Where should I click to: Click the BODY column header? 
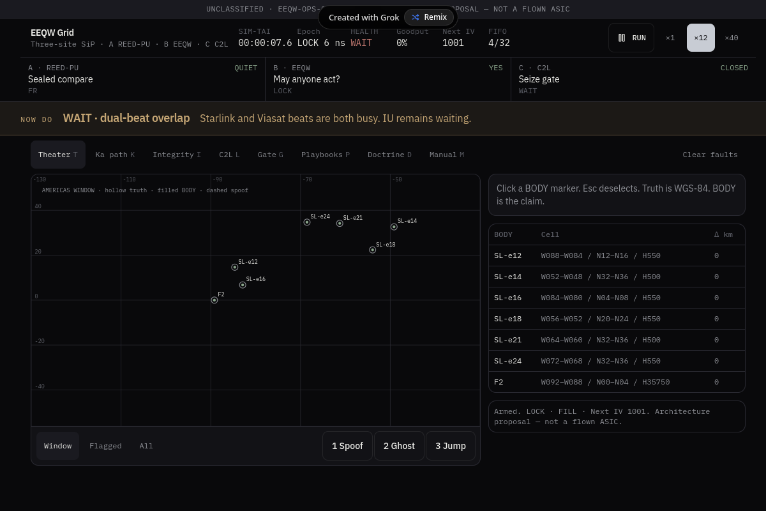click(503, 234)
